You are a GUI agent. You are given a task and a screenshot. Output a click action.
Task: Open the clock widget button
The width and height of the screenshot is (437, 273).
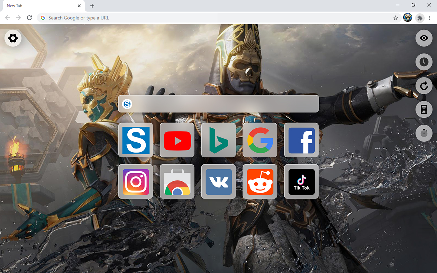(424, 62)
